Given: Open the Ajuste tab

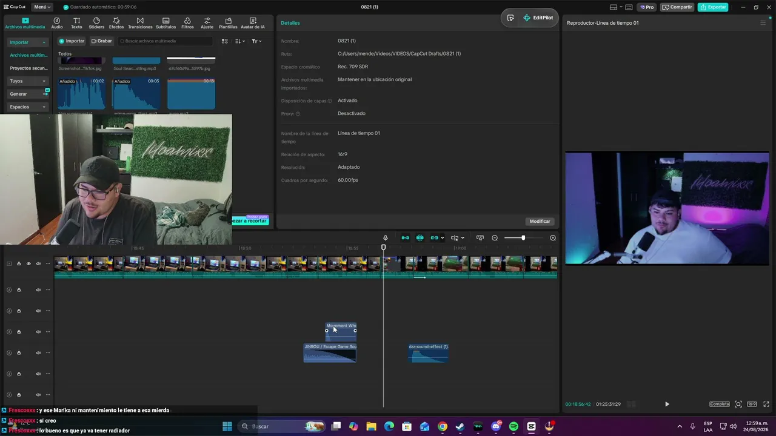Looking at the screenshot, I should [207, 23].
